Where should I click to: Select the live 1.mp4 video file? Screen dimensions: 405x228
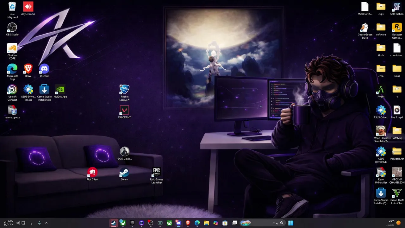click(x=397, y=112)
